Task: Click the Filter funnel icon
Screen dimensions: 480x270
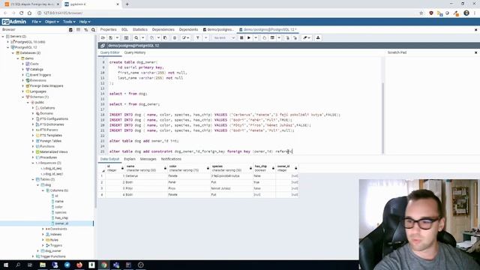Action: (198, 37)
